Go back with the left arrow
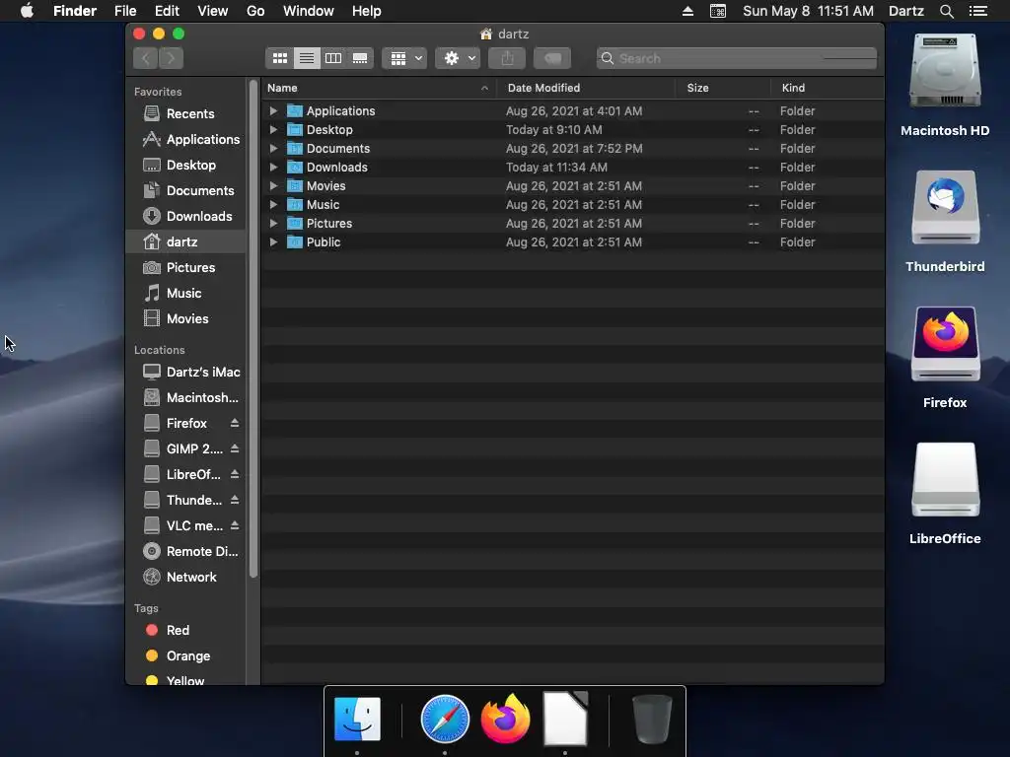The image size is (1010, 757). (x=146, y=58)
